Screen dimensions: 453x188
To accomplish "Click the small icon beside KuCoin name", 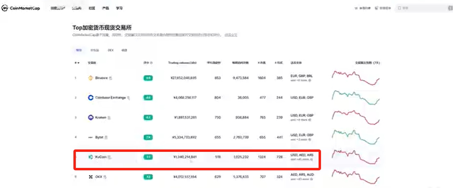I will point(110,157).
